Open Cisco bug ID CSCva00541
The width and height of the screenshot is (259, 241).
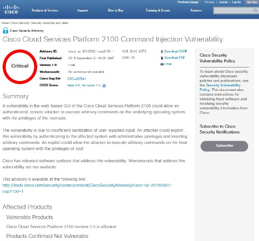pyautogui.click(x=77, y=79)
